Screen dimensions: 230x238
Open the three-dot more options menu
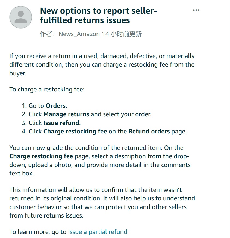point(196,10)
